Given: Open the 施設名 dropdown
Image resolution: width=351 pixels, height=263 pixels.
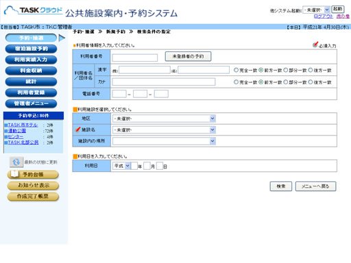Looking at the screenshot, I should [164, 130].
